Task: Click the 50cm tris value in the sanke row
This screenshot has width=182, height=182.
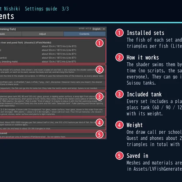Action: pyautogui.click(x=59, y=58)
